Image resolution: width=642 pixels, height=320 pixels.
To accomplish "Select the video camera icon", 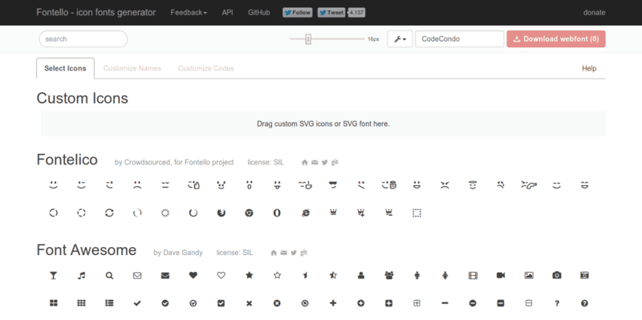I will [x=501, y=275].
